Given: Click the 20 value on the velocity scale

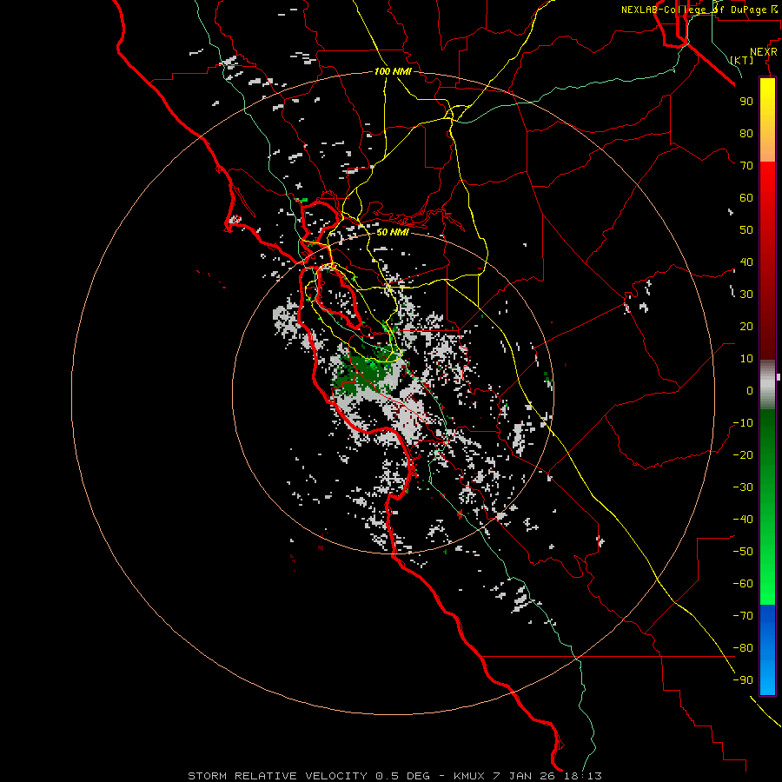Looking at the screenshot, I should (746, 326).
